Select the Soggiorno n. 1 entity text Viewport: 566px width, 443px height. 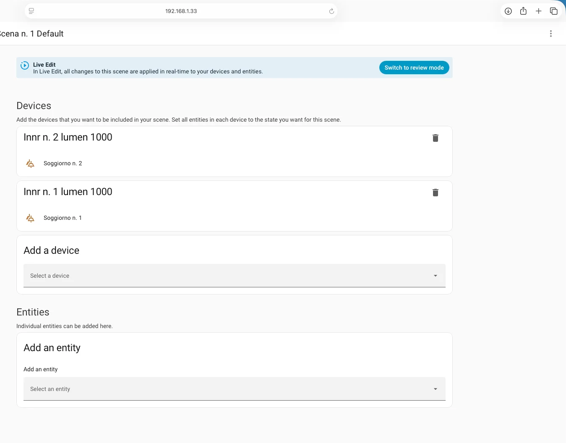[63, 218]
